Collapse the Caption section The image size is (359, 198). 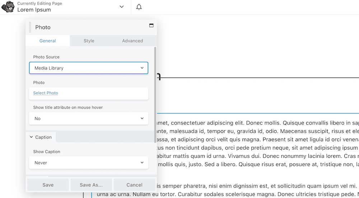[41, 137]
